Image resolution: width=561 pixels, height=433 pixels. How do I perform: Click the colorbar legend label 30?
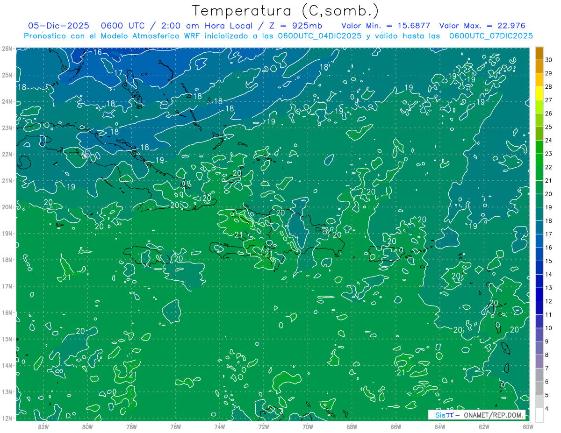[549, 60]
